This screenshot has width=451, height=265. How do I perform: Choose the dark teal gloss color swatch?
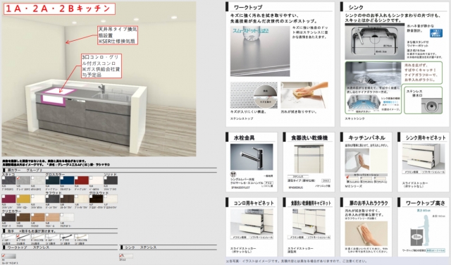pyautogui.click(x=53, y=180)
